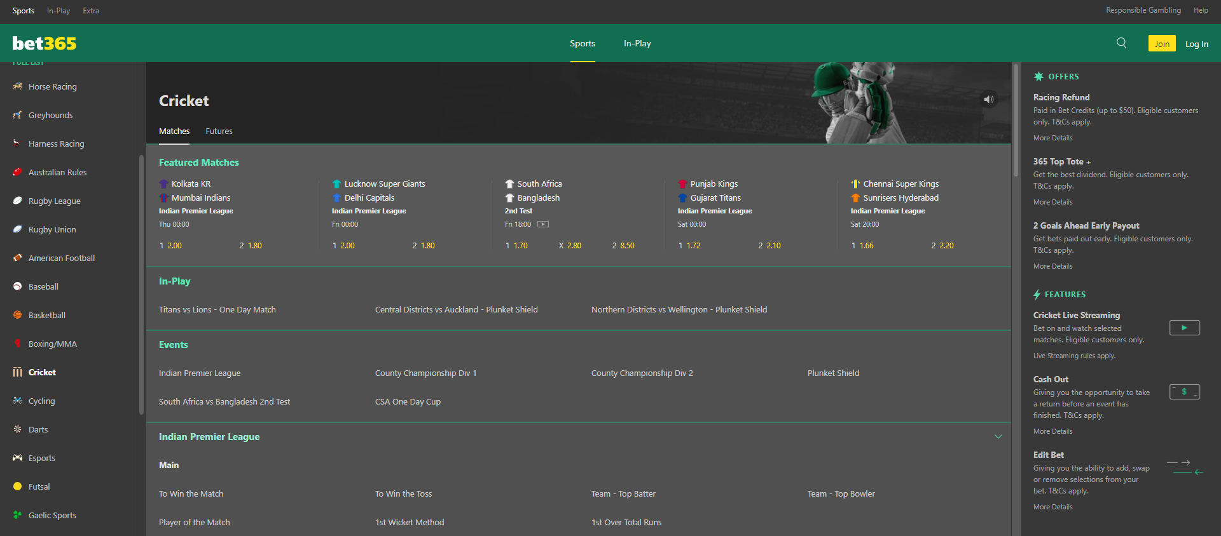The width and height of the screenshot is (1221, 536).
Task: Open More Details for 2 Goals Ahead
Action: click(1052, 266)
